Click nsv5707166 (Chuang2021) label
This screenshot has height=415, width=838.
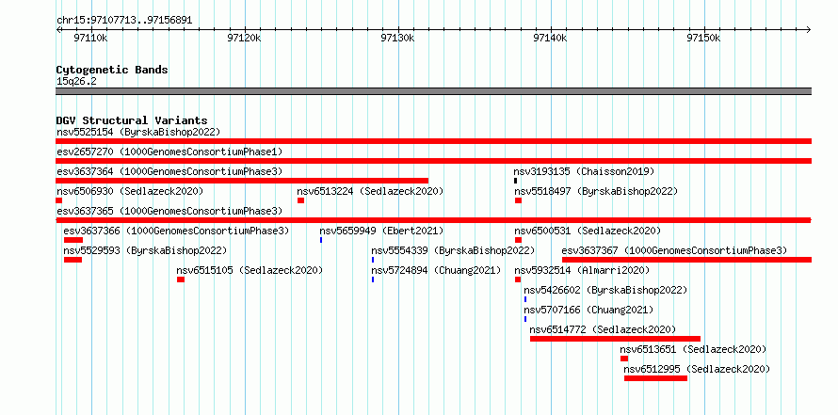click(x=588, y=310)
